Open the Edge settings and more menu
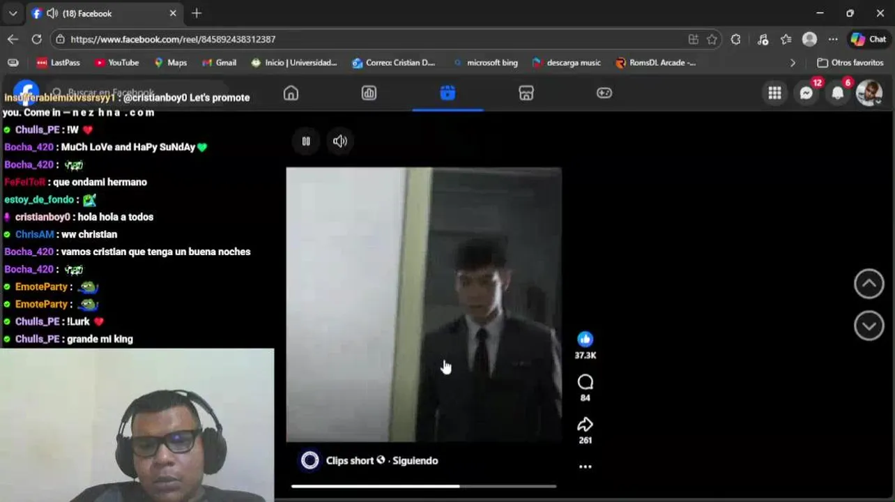Viewport: 895px width, 502px height. (833, 40)
